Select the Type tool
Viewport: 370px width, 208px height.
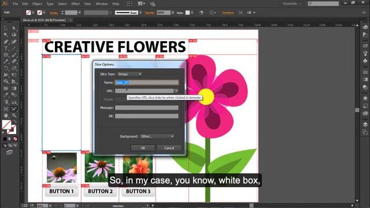pos(6,49)
